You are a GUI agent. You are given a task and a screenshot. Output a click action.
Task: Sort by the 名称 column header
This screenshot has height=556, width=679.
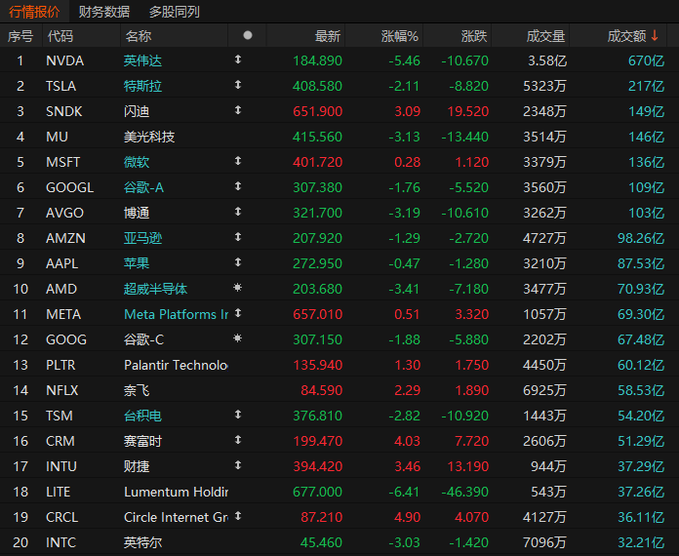(139, 36)
